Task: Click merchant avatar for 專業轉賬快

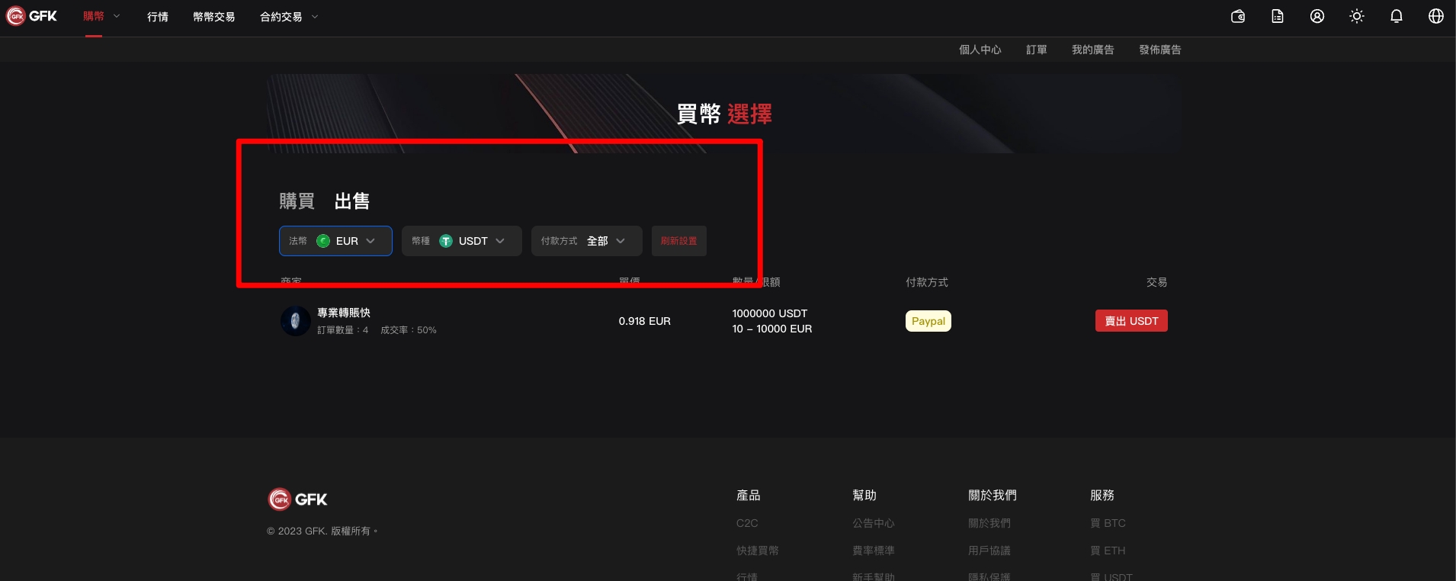Action: pos(295,321)
